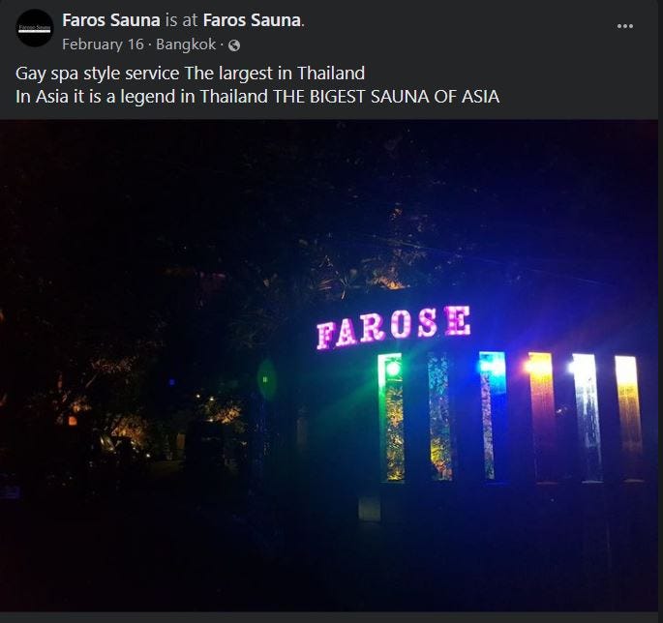This screenshot has width=663, height=623.
Task: Click the small green lens flare spot in the photo
Action: click(266, 378)
